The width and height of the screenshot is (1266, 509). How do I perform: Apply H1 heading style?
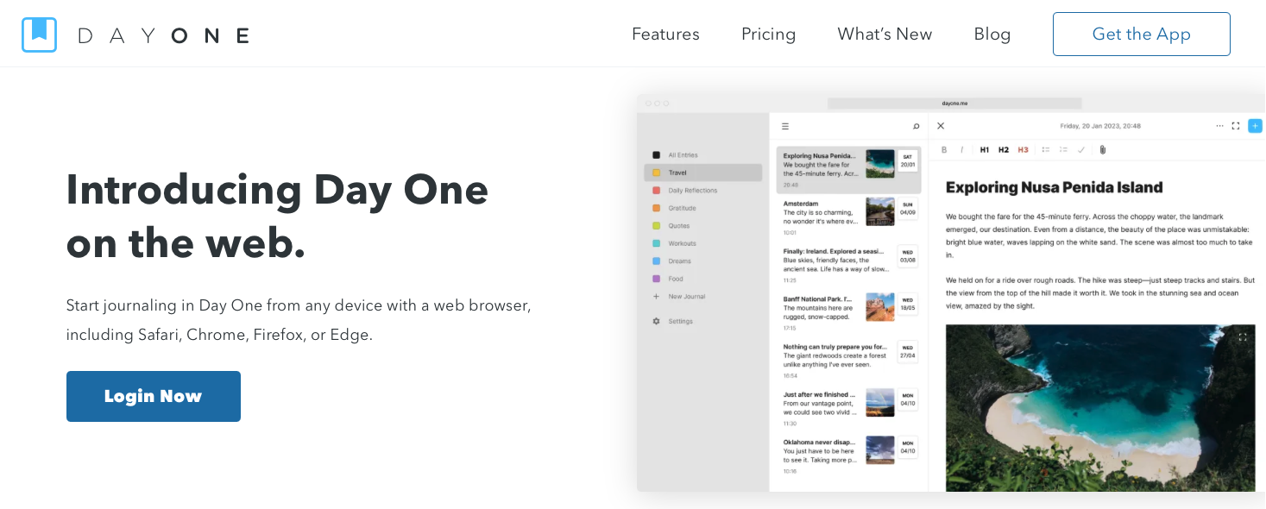pyautogui.click(x=985, y=149)
